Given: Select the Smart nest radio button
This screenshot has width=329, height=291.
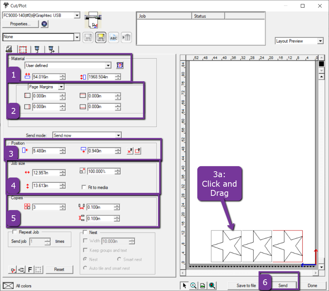Looking at the screenshot, I should point(119,259).
